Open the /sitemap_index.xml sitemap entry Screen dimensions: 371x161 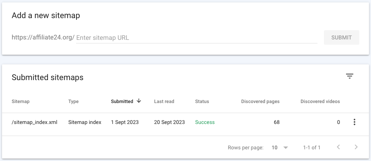tap(35, 122)
